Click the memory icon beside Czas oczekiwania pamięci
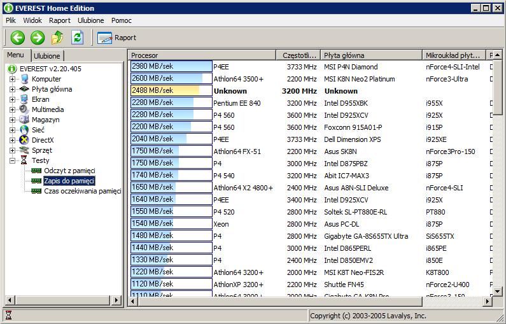 [36, 191]
